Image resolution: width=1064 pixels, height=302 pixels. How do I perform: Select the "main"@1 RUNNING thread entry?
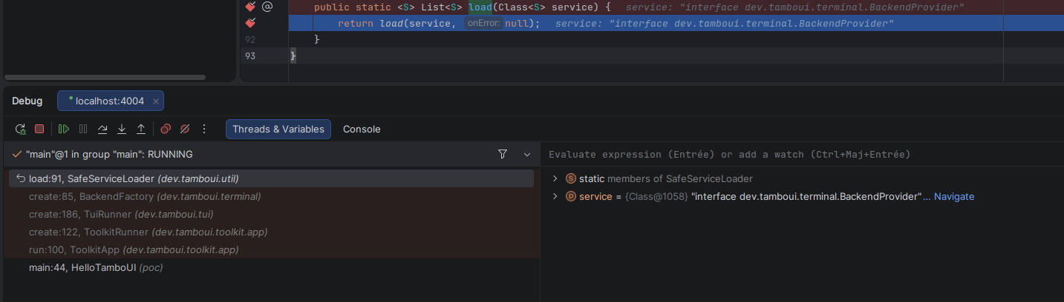tap(109, 154)
